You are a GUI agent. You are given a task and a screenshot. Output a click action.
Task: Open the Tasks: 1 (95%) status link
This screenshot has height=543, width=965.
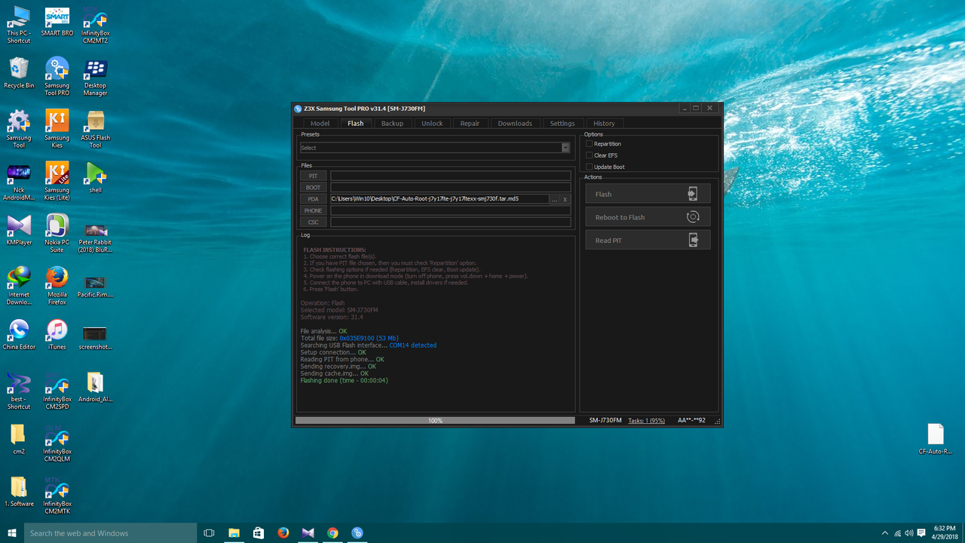(x=647, y=420)
